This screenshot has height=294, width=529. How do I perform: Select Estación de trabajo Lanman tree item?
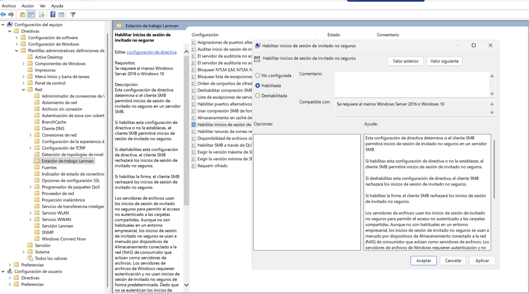tap(67, 161)
